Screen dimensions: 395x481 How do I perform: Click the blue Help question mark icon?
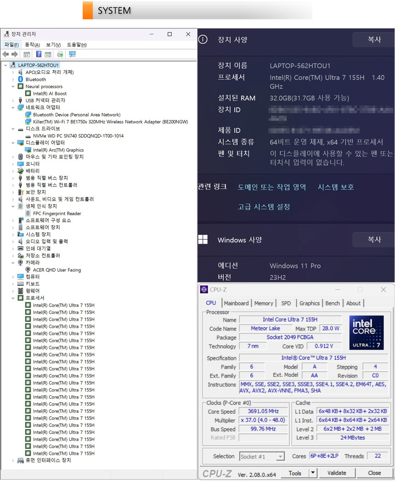39,54
